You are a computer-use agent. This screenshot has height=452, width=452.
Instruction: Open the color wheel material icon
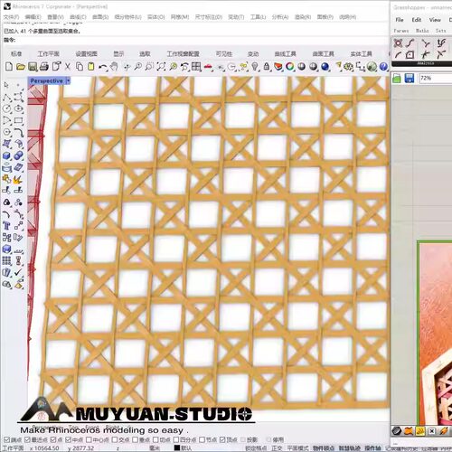point(289,67)
